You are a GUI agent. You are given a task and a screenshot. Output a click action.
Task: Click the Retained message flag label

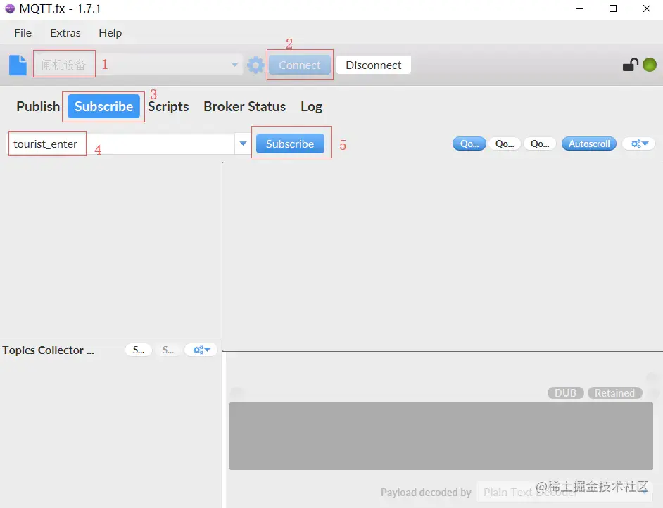click(614, 393)
